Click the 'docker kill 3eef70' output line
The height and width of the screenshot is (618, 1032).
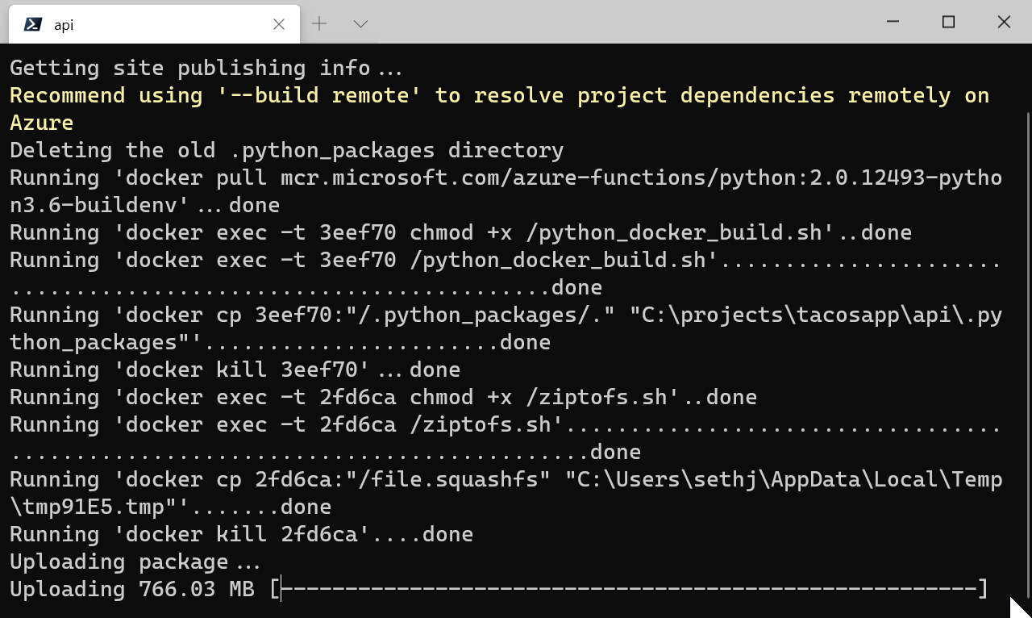(x=235, y=370)
